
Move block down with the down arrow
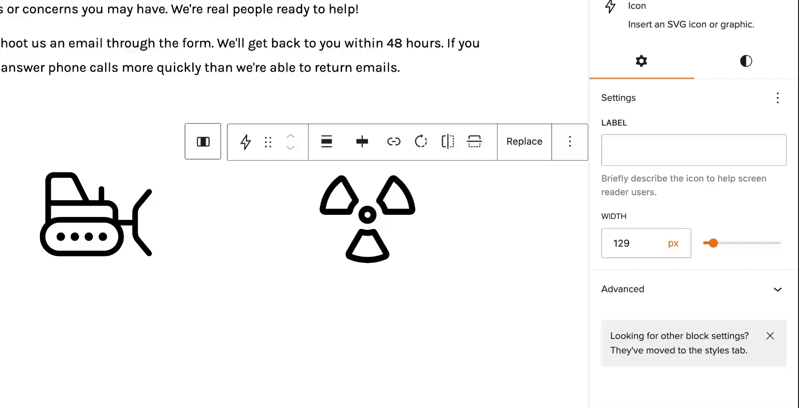290,148
